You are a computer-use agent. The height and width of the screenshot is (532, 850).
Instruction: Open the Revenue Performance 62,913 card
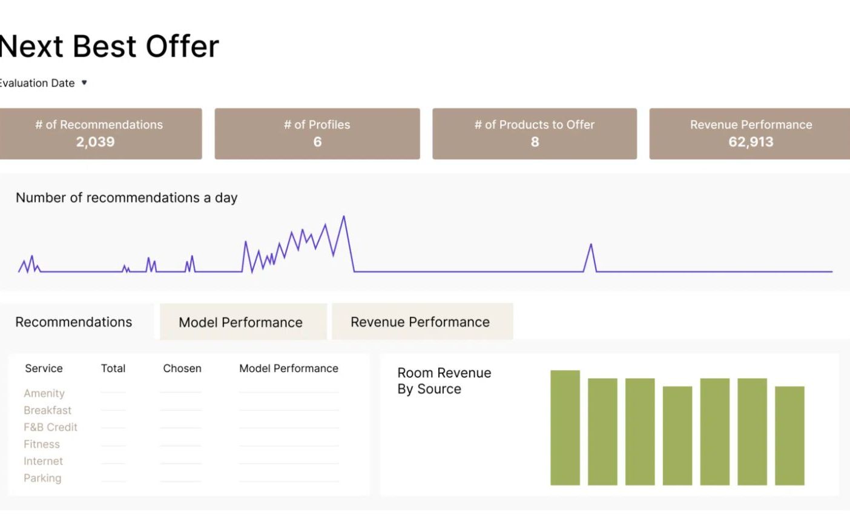click(x=751, y=133)
